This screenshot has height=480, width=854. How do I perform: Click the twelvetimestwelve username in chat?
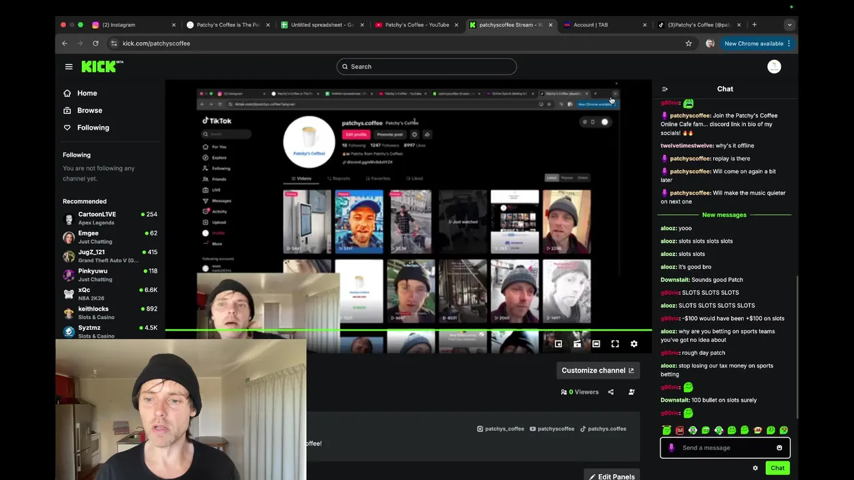tap(687, 145)
